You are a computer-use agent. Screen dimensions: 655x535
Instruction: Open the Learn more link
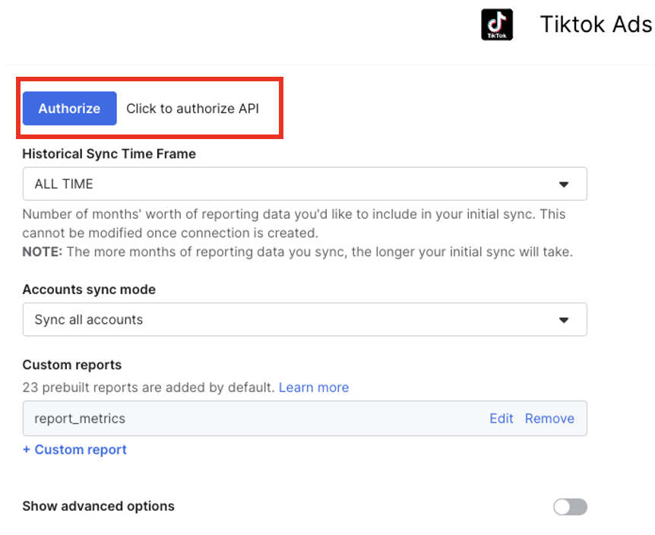313,388
